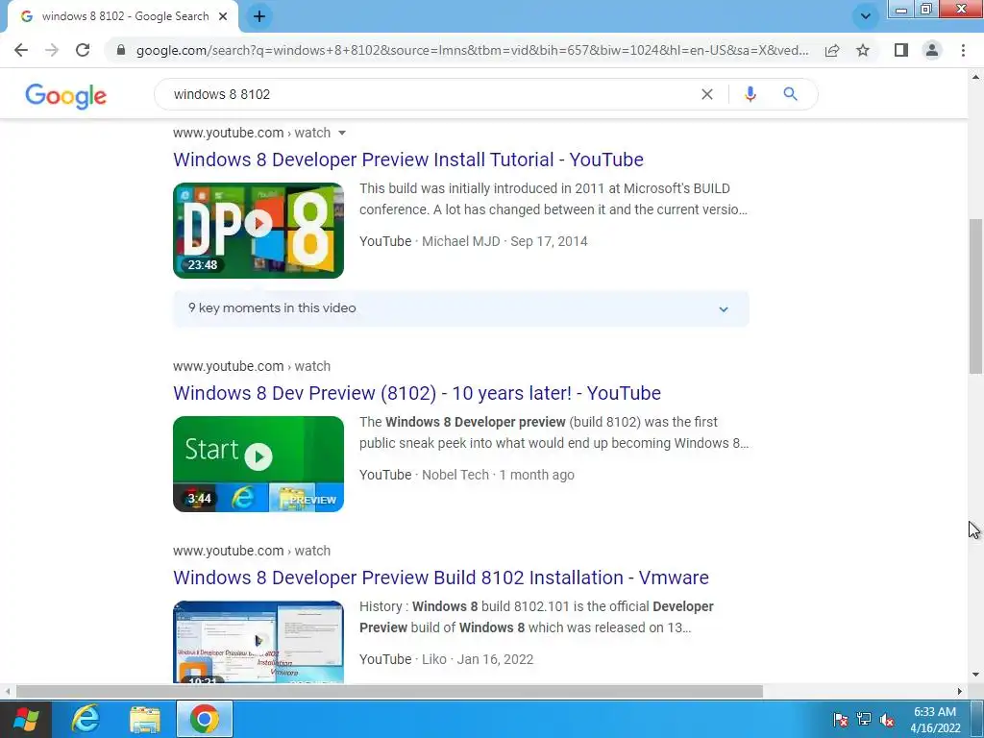The height and width of the screenshot is (738, 984).
Task: Open the Chrome profile menu
Action: pyautogui.click(x=932, y=50)
